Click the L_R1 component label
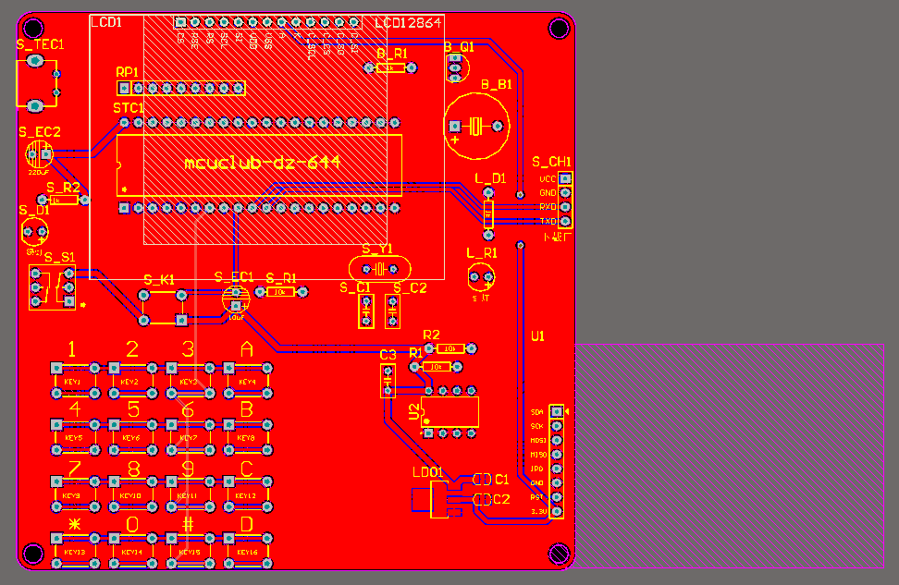The width and height of the screenshot is (899, 585). (482, 253)
